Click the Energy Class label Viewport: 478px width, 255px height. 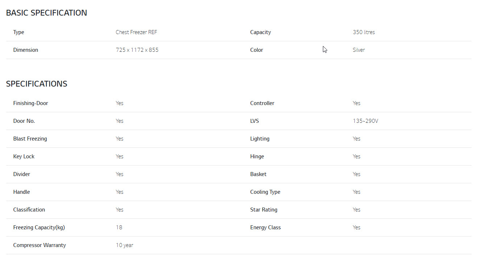tap(265, 227)
